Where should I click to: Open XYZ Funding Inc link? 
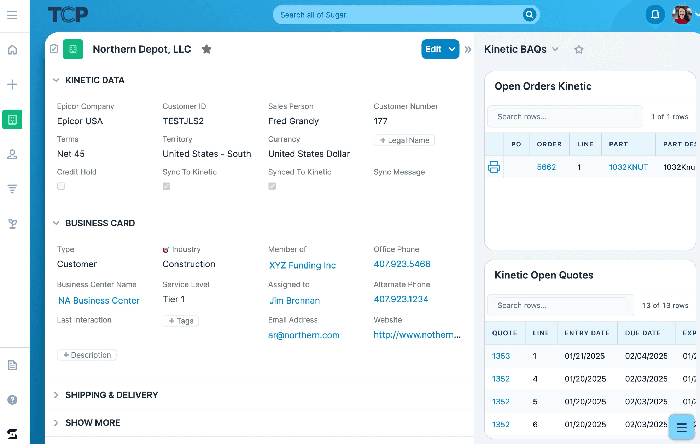[x=302, y=265]
